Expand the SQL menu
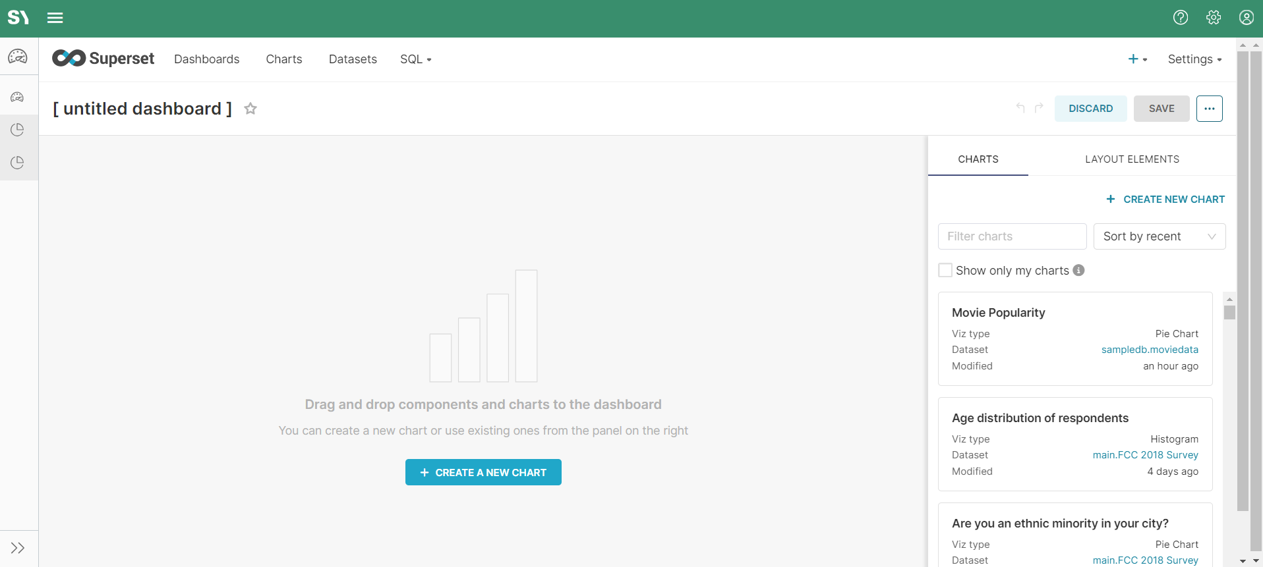 tap(415, 59)
